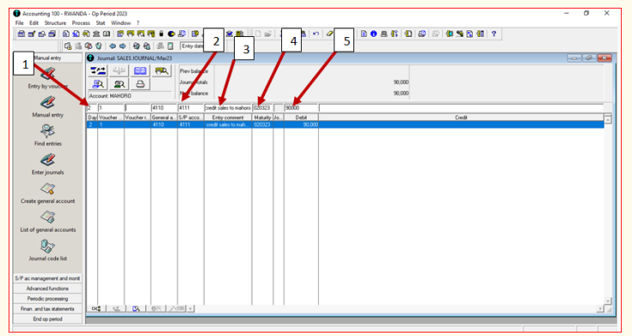
Task: Click the document magnifier search icon
Action: pos(98,84)
